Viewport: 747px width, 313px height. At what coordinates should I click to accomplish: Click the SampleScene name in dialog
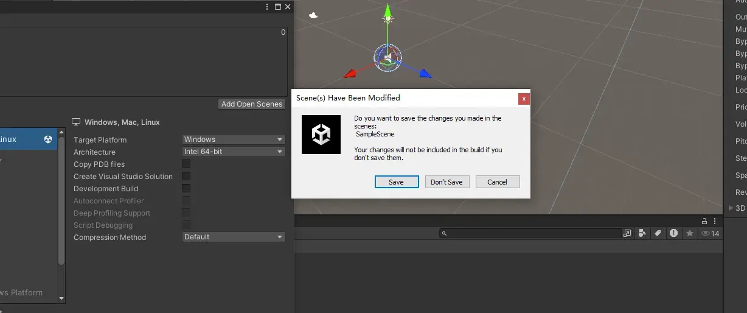coord(375,134)
